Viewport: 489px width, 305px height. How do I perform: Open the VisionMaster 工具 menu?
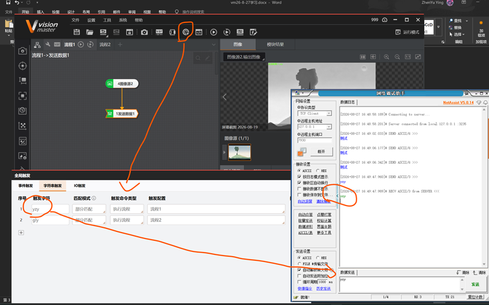[107, 20]
